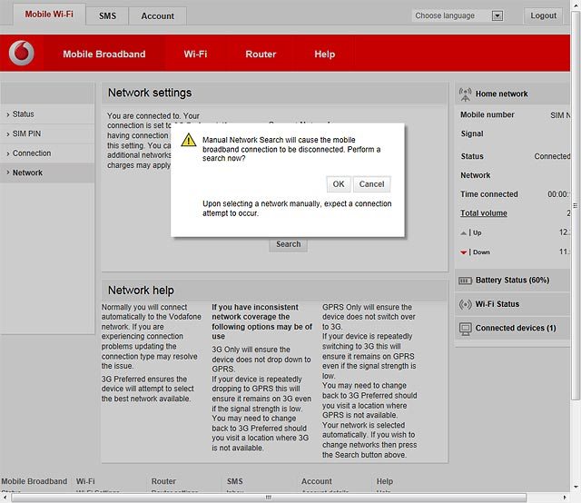Image resolution: width=581 pixels, height=503 pixels.
Task: Click the footer Account link
Action: click(317, 481)
